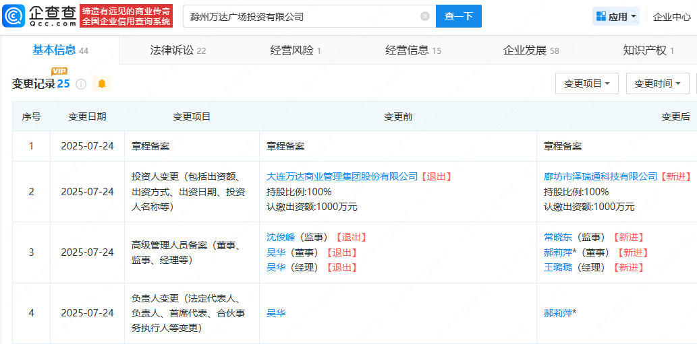Click the date 2025-07-24 in row 1
The width and height of the screenshot is (697, 344).
point(87,146)
